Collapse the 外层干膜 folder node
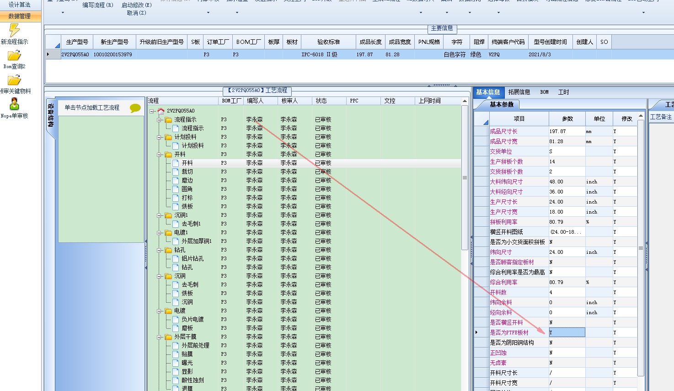 [x=160, y=337]
